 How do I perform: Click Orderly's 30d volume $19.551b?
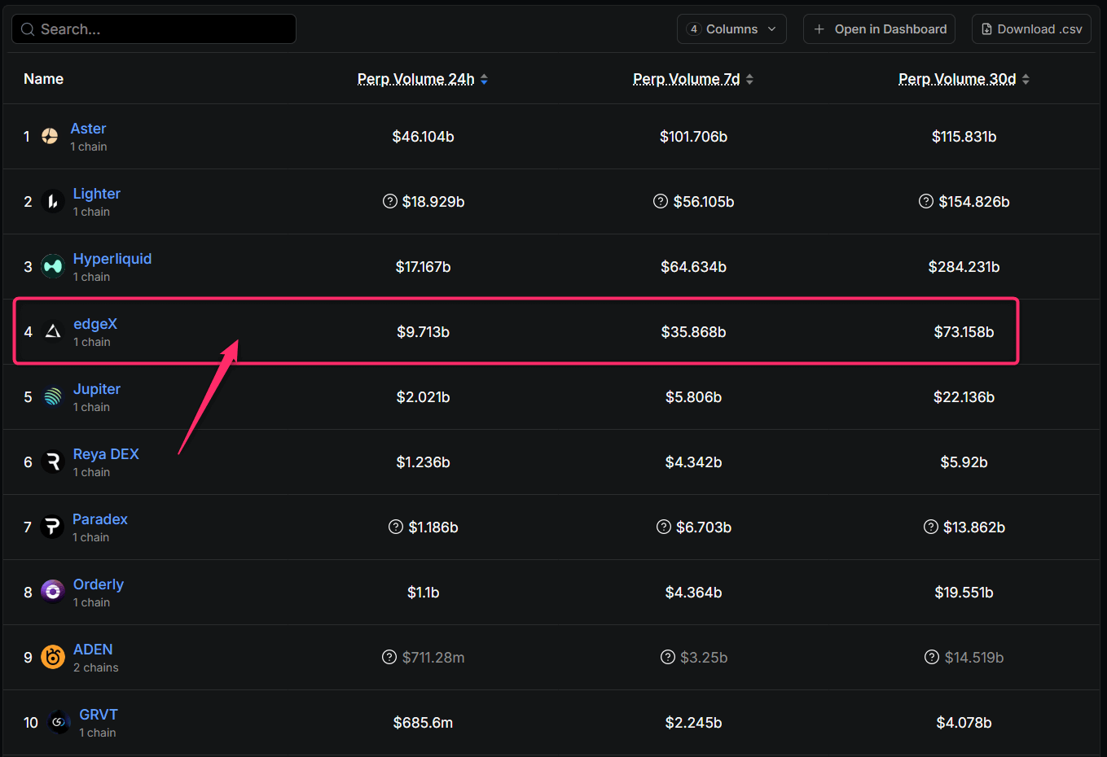[x=964, y=593]
